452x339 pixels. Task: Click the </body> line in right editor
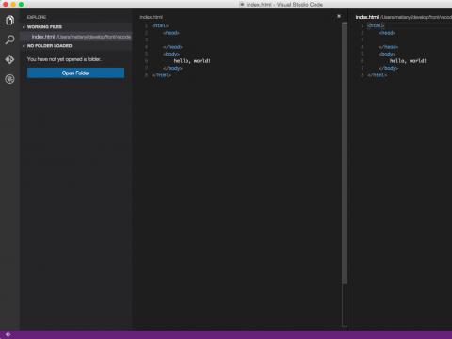(388, 68)
